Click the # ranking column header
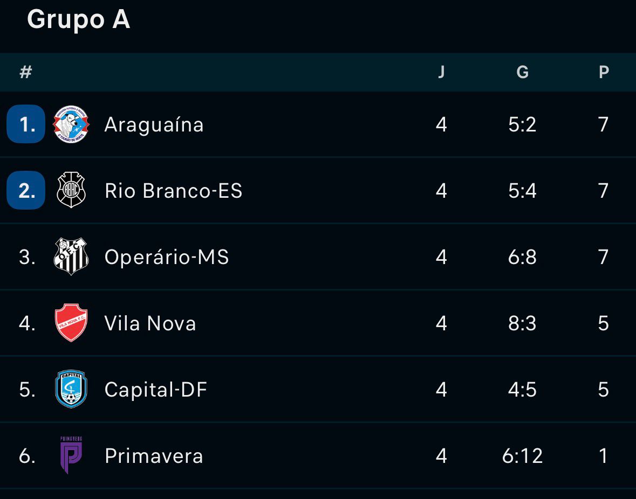Viewport: 636px width, 499px height. [25, 72]
